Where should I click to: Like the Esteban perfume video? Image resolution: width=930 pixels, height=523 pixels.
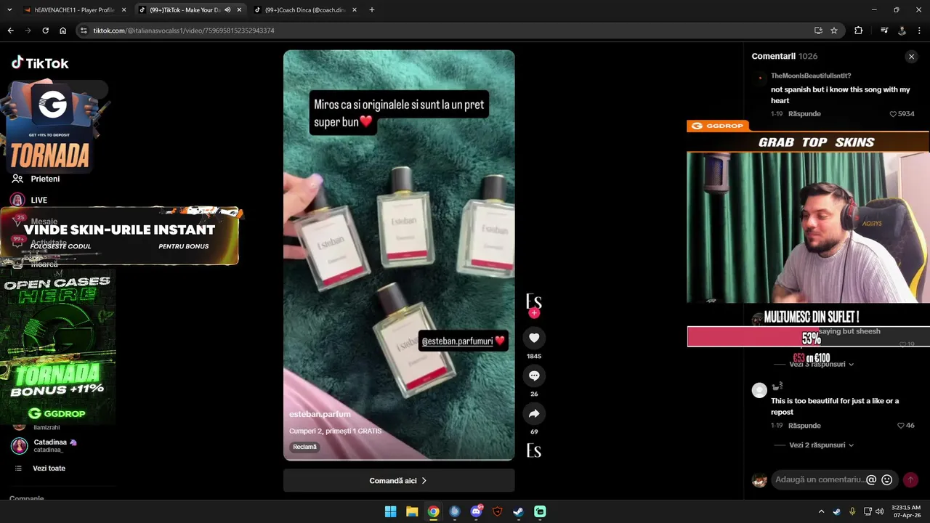click(x=534, y=338)
